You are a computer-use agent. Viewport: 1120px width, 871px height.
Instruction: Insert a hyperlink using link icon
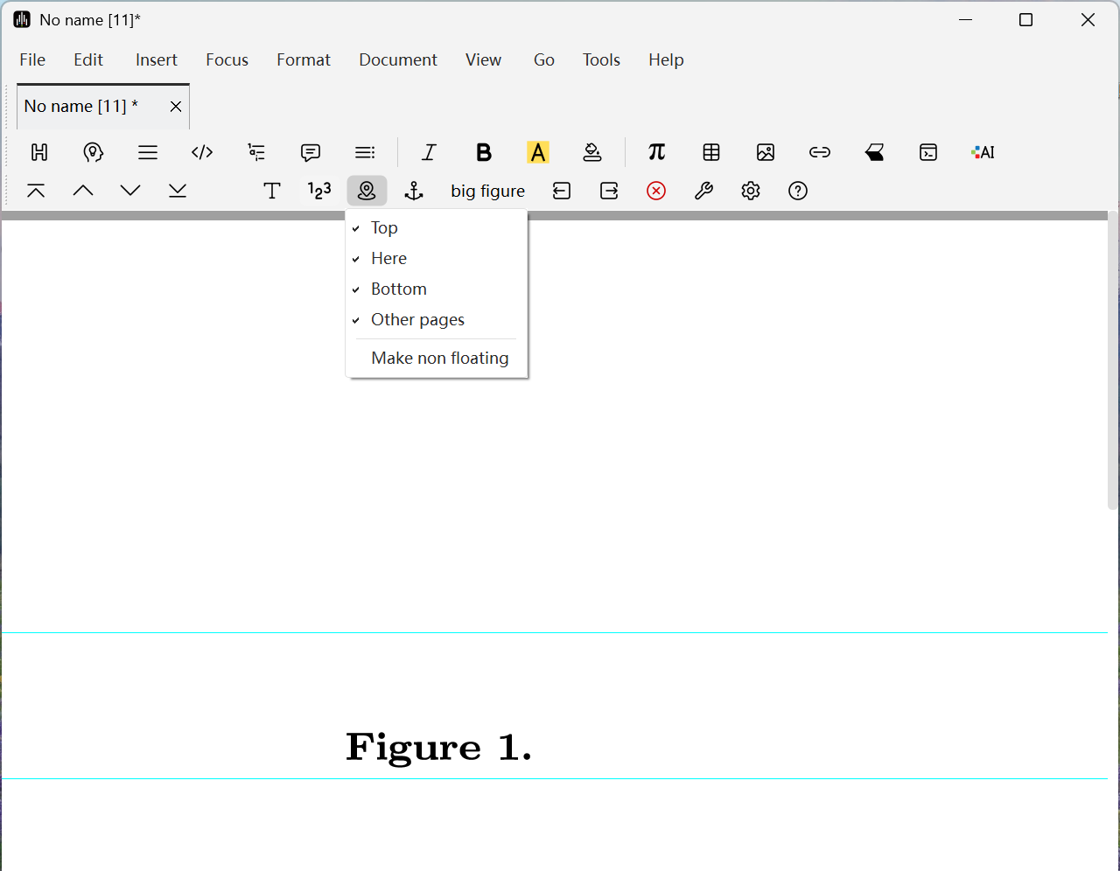coord(820,152)
